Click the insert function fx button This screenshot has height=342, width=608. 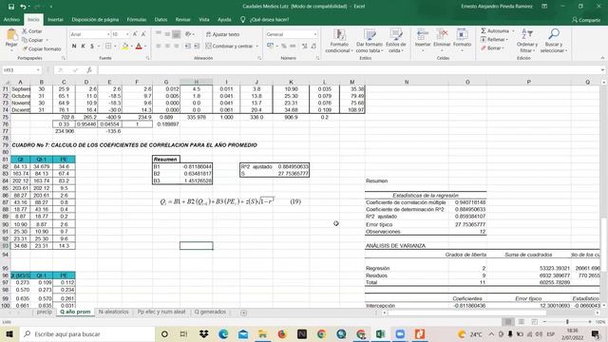tap(89, 70)
